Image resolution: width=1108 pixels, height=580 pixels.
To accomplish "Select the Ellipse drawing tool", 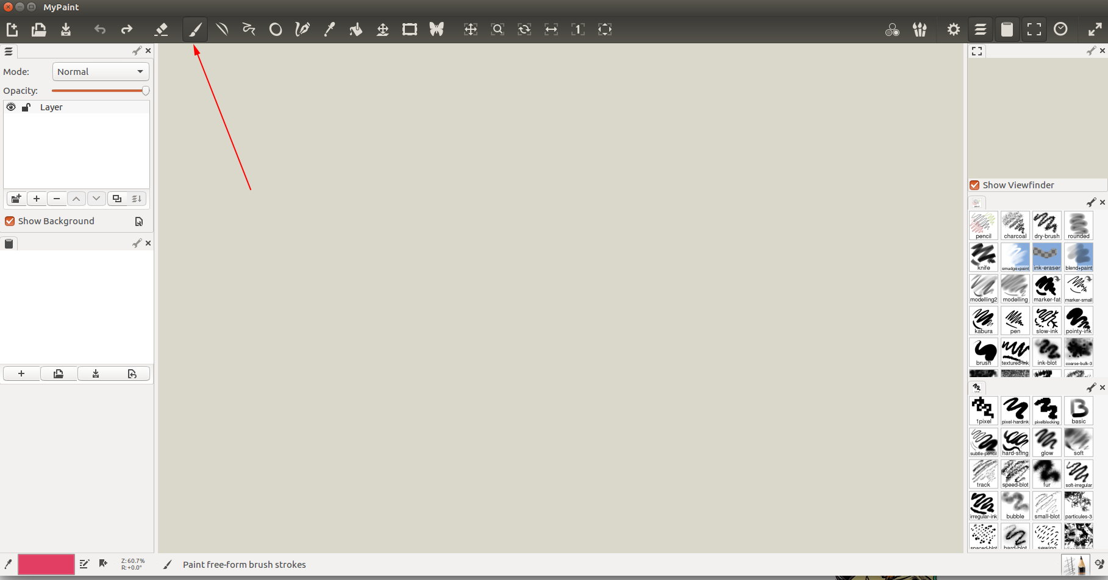I will (276, 29).
